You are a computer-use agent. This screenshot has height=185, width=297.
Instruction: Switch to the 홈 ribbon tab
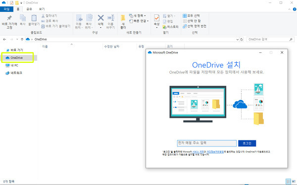[18, 9]
